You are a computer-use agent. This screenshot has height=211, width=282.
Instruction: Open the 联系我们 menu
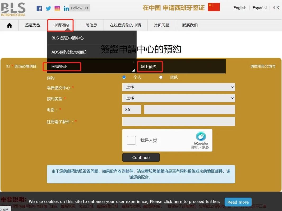point(190,25)
